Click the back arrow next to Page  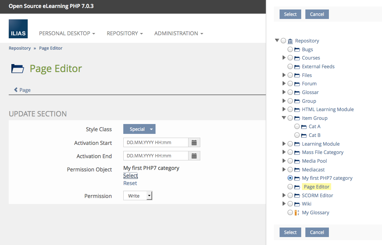(16, 90)
